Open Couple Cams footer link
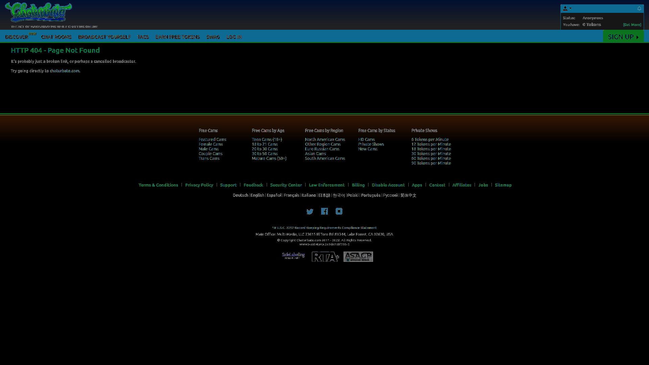The width and height of the screenshot is (649, 365). pos(210,153)
